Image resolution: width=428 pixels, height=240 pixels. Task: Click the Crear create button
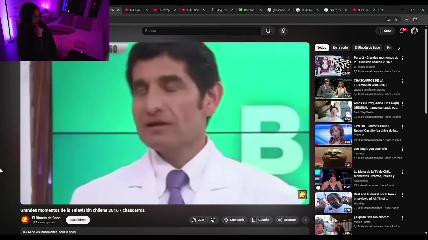(x=385, y=31)
